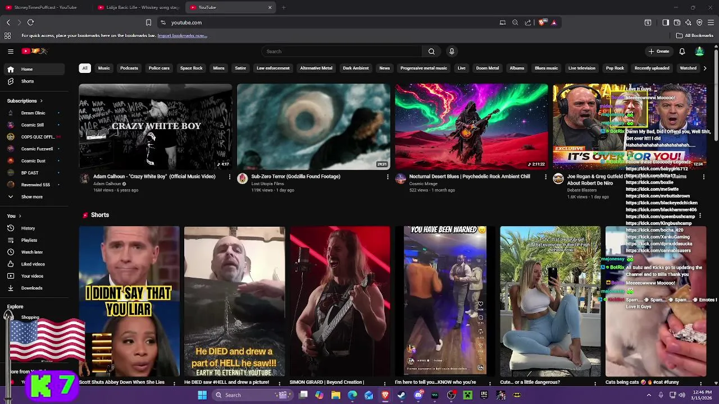Open Nocturnal Desert Blues video thumbnail

pos(471,127)
